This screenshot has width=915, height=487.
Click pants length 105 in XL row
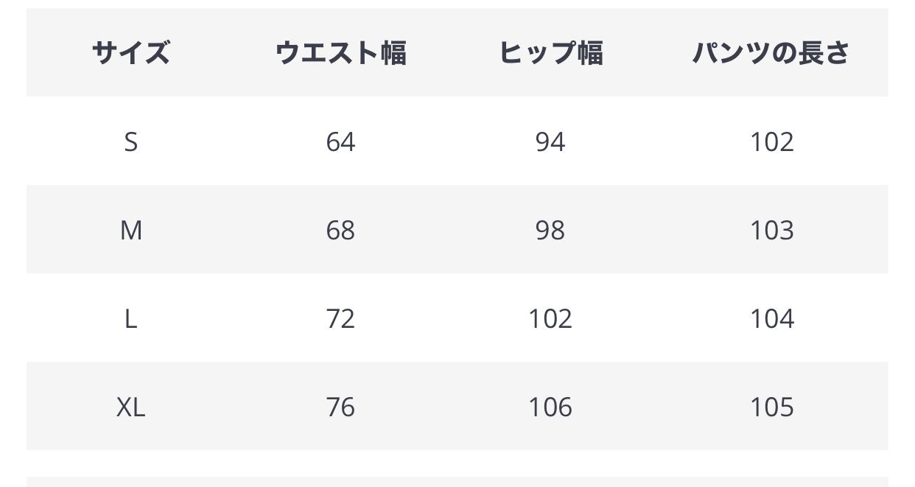[771, 407]
